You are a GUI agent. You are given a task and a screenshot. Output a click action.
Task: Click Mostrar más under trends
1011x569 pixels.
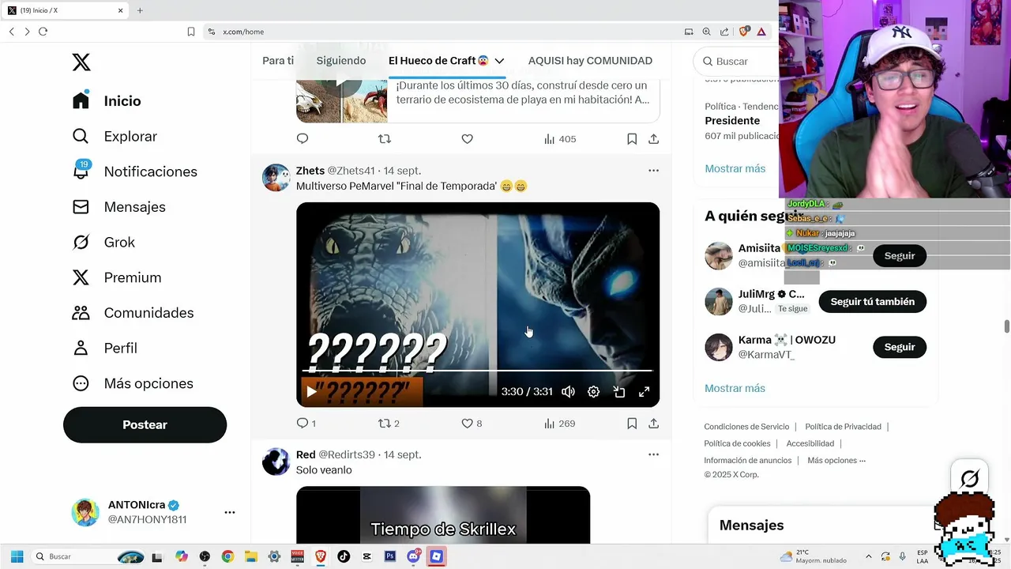(x=735, y=168)
